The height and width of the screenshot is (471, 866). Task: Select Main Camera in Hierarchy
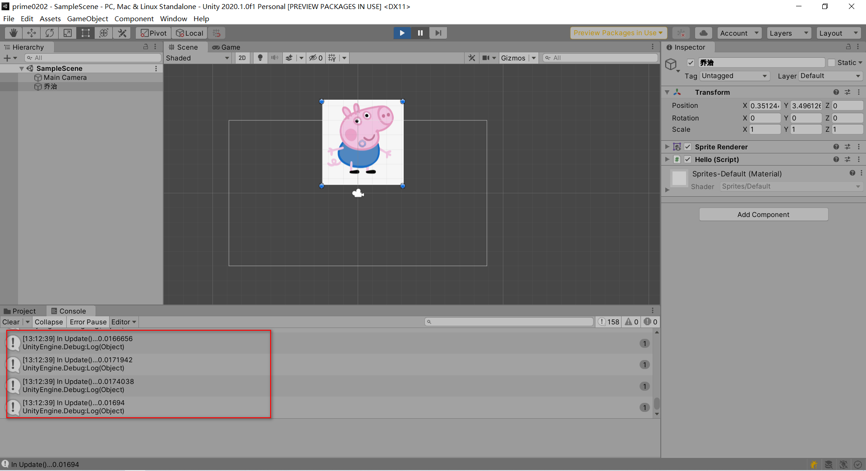65,78
